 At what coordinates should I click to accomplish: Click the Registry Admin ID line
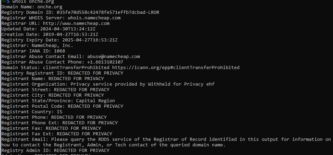55,151
